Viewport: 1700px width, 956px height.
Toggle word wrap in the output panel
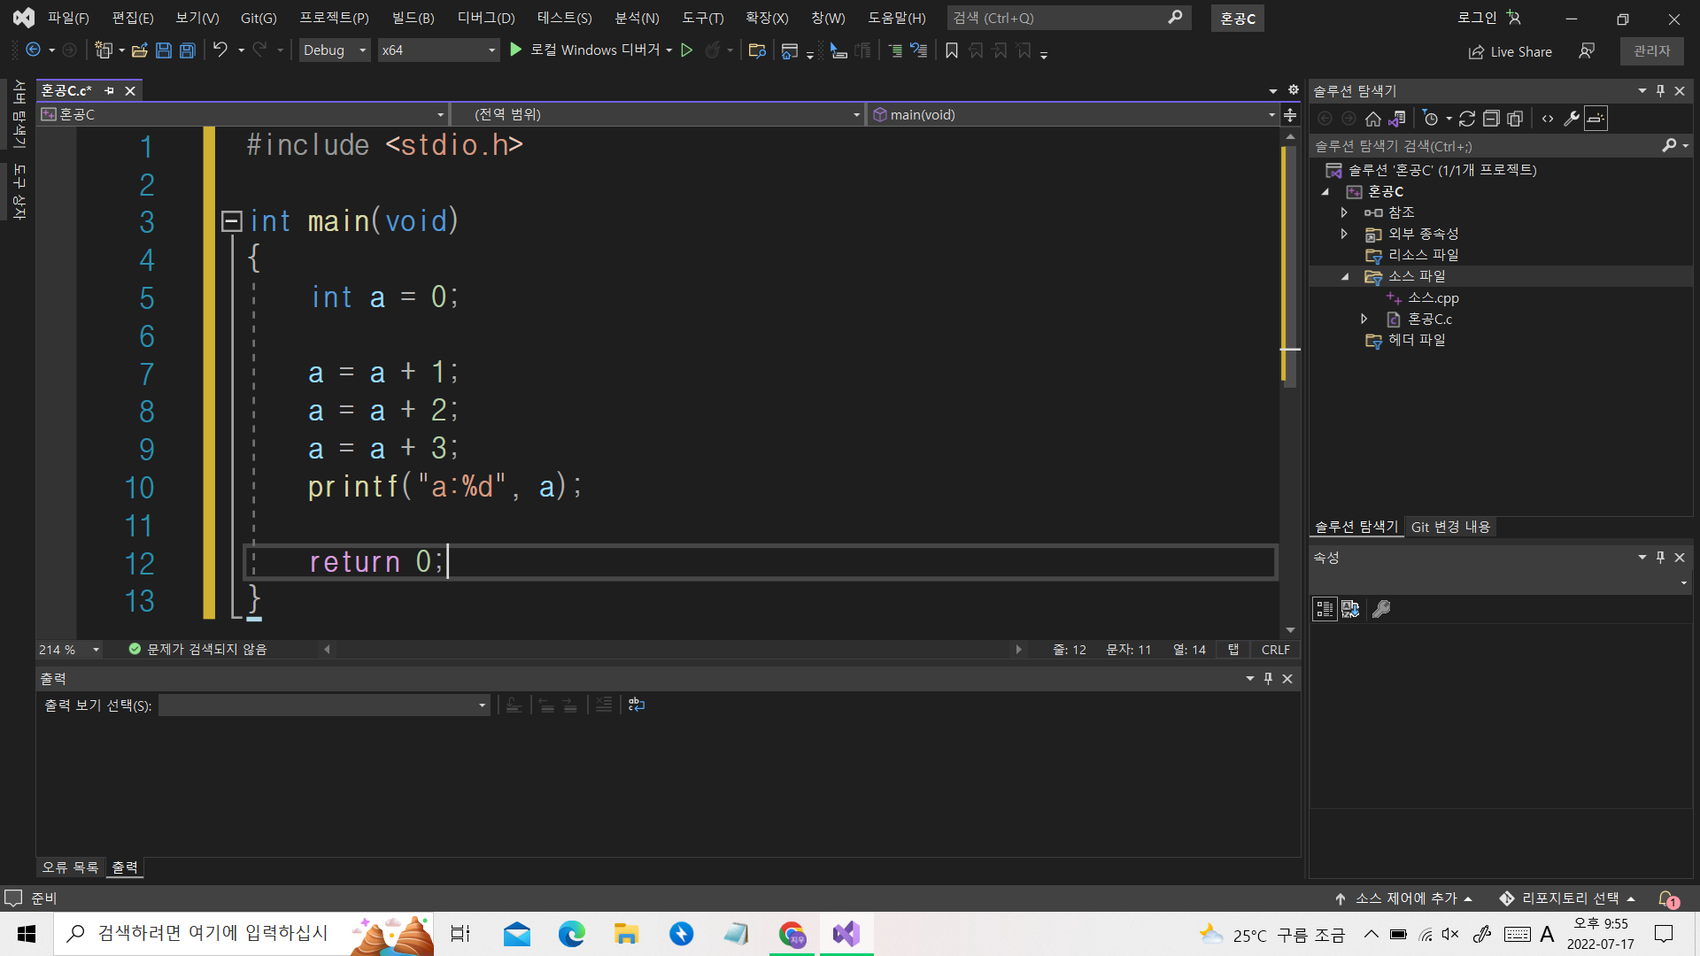click(637, 705)
